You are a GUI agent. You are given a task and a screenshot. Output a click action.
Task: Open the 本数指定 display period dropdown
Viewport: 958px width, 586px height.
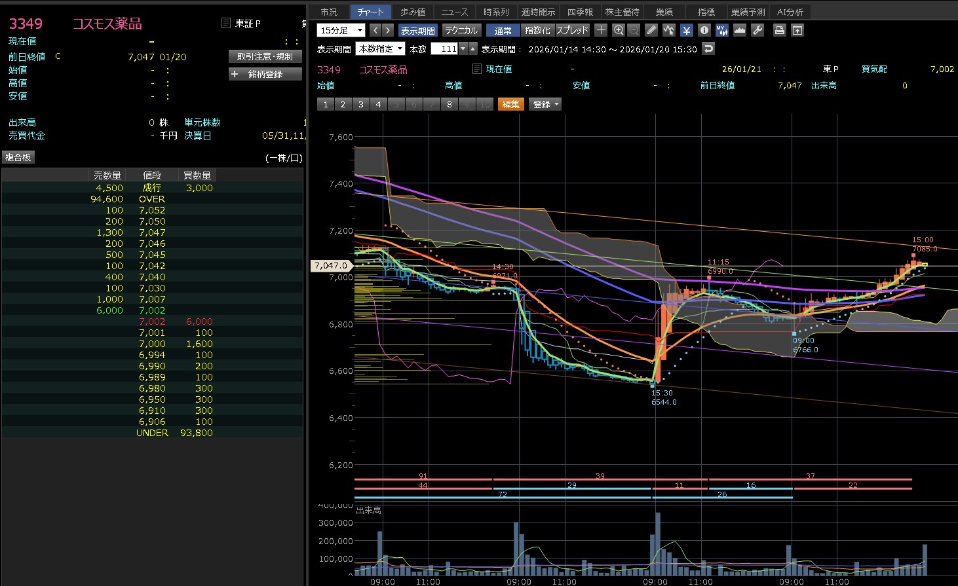[x=381, y=49]
